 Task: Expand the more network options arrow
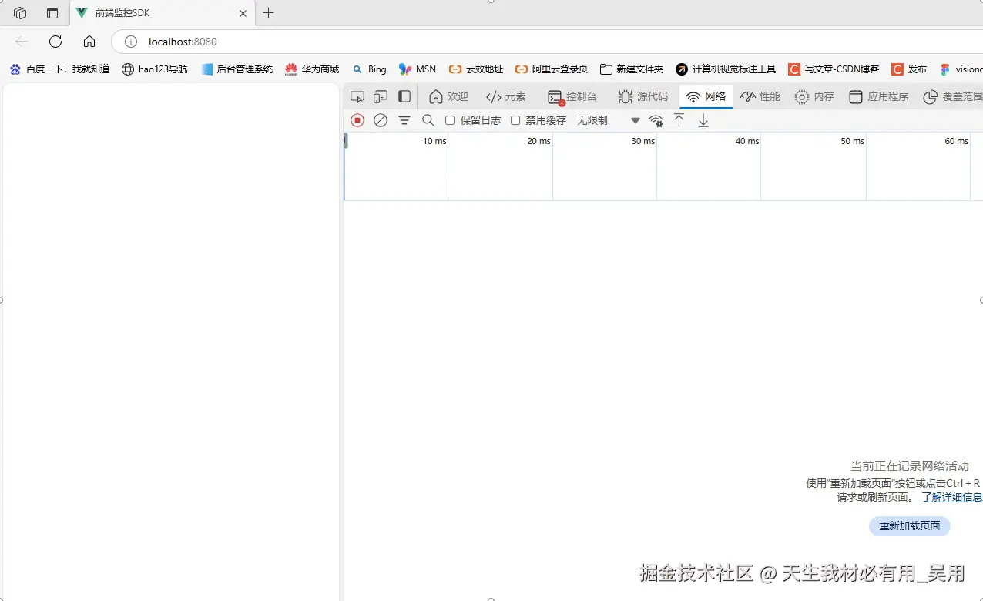coord(635,121)
